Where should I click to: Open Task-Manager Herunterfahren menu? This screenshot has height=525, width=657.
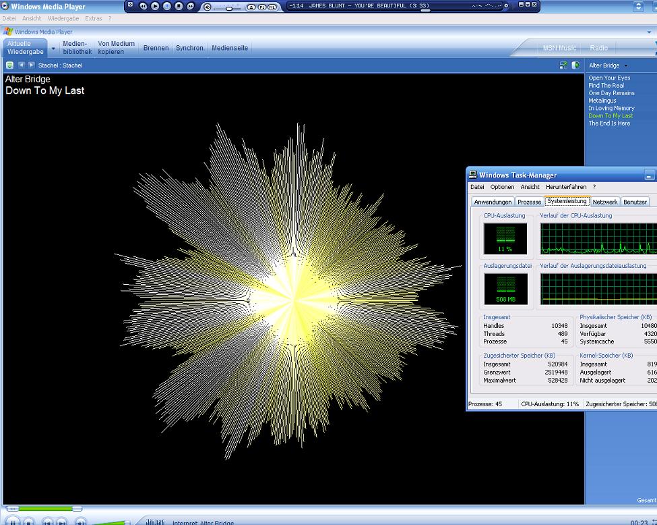[566, 187]
